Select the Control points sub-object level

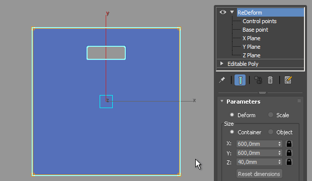pos(260,21)
